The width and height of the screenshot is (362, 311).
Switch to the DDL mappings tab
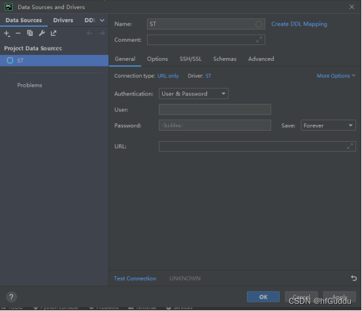pos(90,20)
